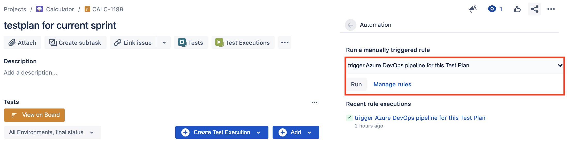The image size is (571, 145).
Task: Expand the Link issue dropdown arrow
Action: pyautogui.click(x=164, y=42)
